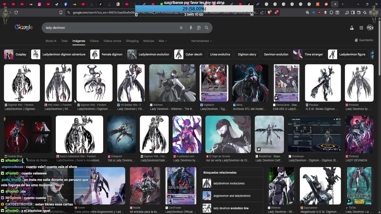
Task: Select the Imágenes tab
Action: pos(79,41)
